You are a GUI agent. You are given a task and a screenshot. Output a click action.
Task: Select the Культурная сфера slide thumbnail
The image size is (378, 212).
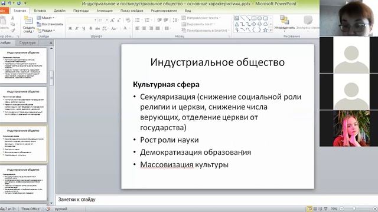(x=24, y=144)
